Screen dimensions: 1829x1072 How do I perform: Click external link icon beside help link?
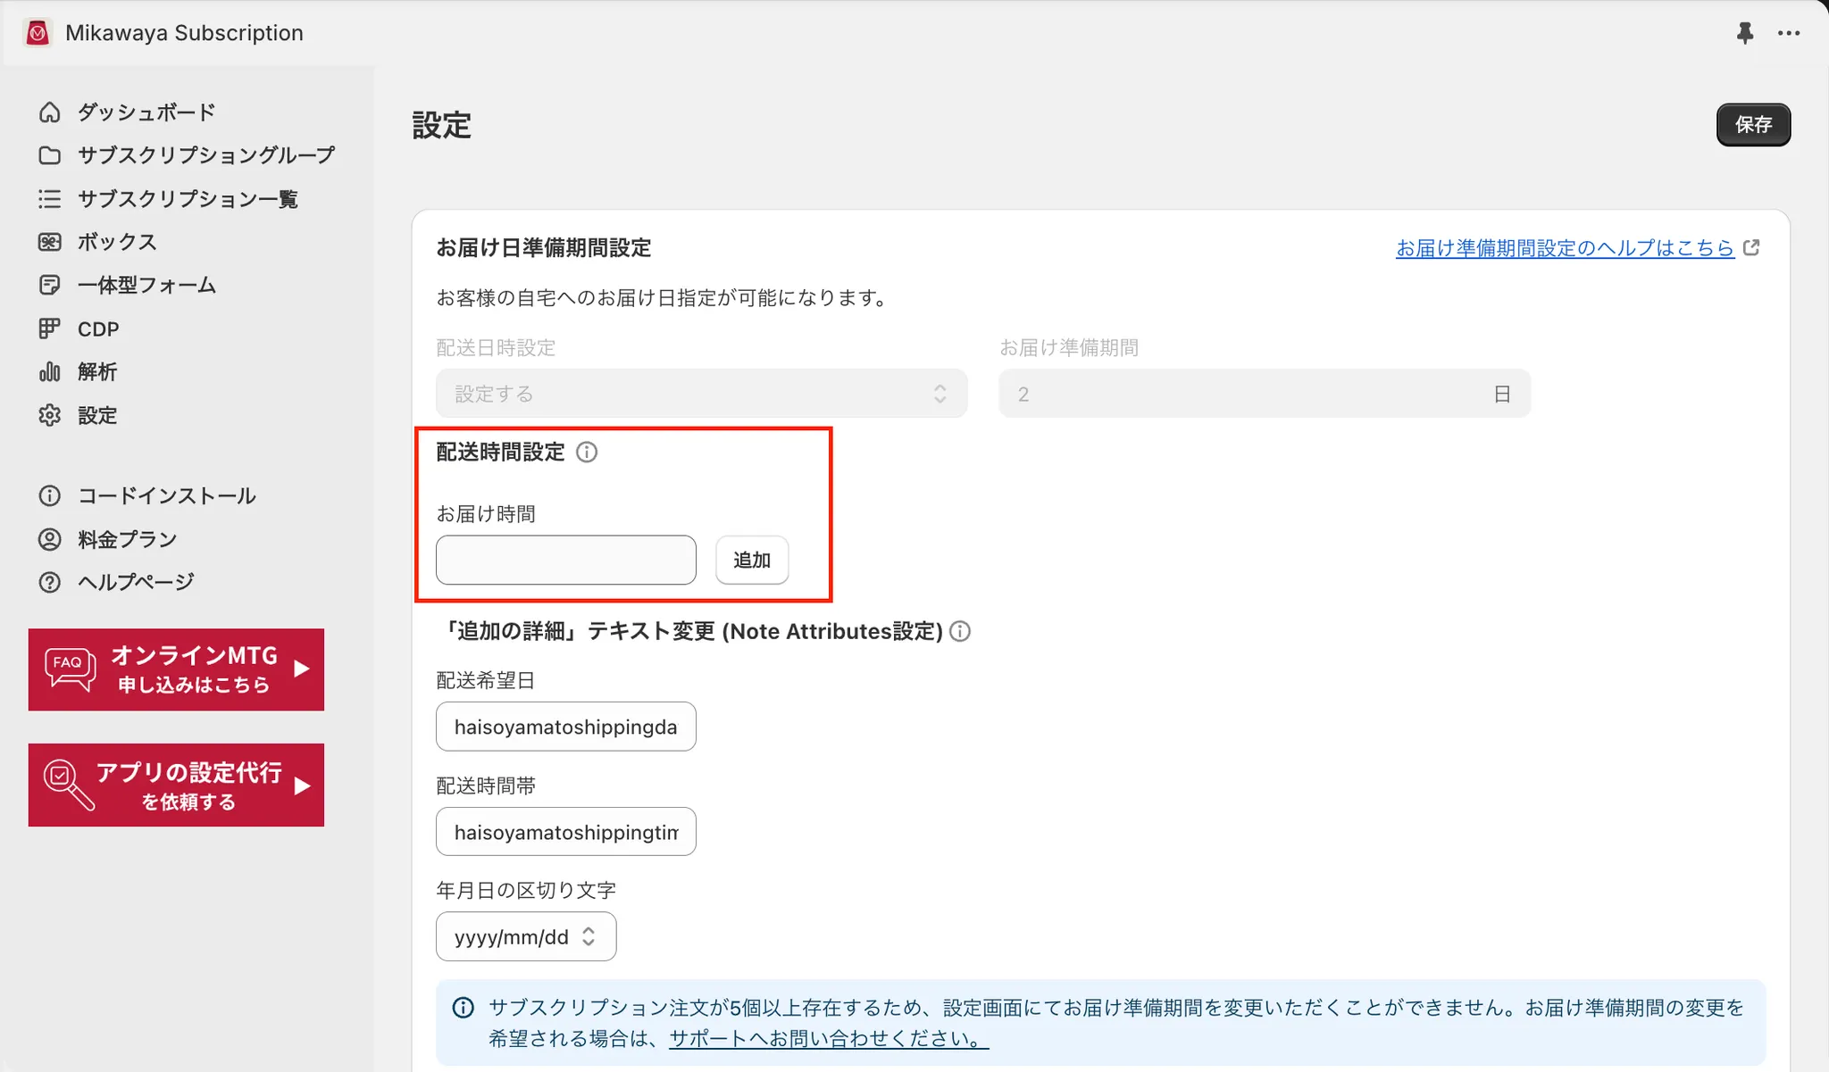[1751, 247]
